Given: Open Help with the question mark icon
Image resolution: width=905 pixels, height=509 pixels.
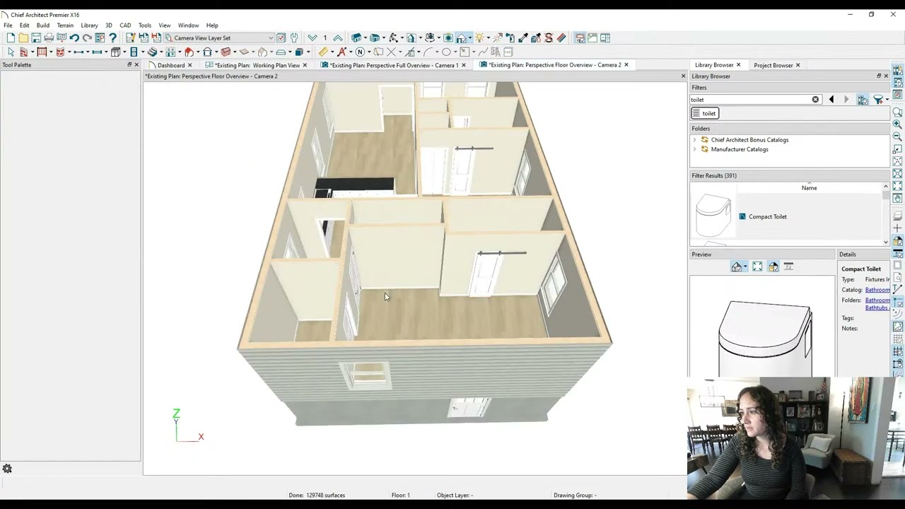Looking at the screenshot, I should (x=112, y=37).
